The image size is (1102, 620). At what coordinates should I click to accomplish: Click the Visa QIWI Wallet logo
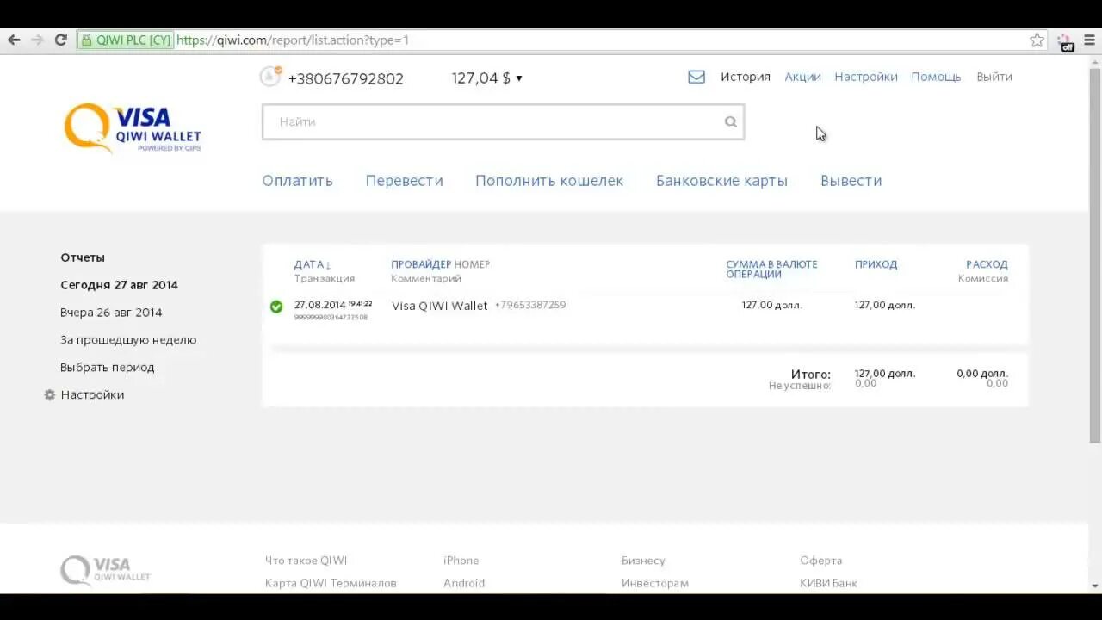click(133, 128)
